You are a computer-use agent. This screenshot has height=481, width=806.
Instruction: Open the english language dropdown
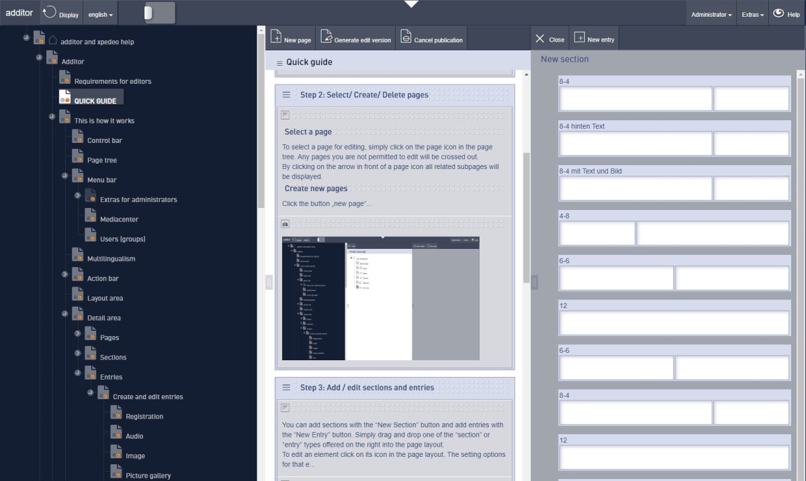coord(101,14)
